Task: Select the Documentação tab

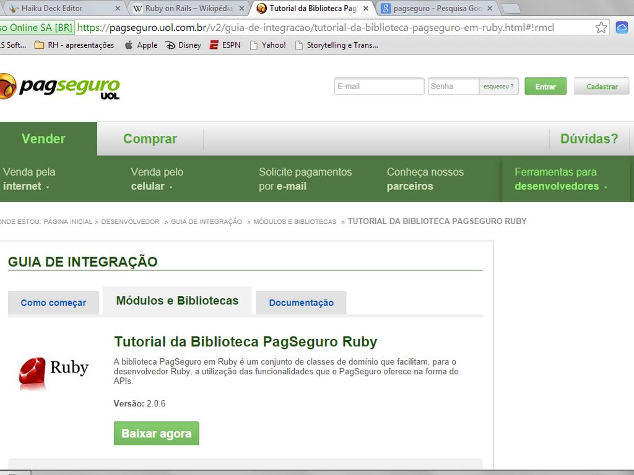Action: (301, 303)
